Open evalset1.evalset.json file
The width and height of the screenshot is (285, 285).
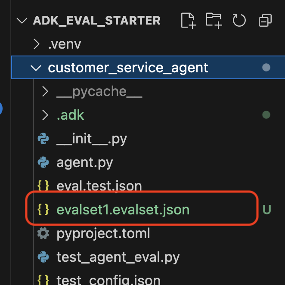[x=123, y=210]
